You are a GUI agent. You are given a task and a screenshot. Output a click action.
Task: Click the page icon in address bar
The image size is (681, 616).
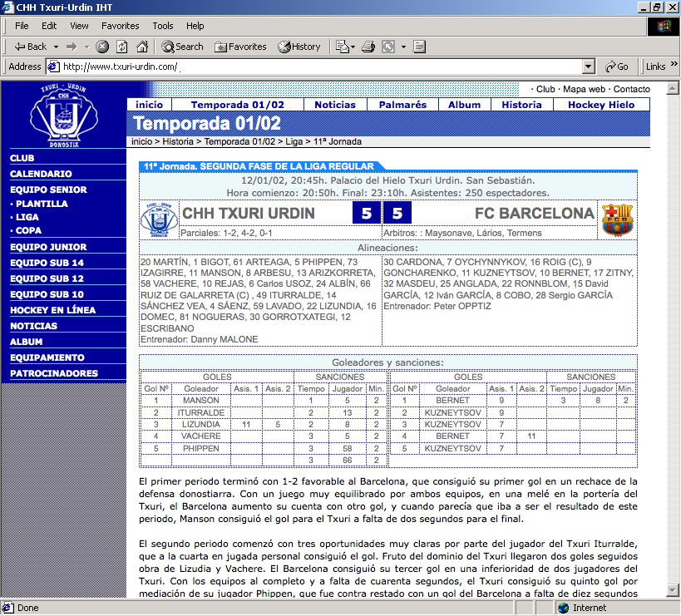(x=53, y=67)
